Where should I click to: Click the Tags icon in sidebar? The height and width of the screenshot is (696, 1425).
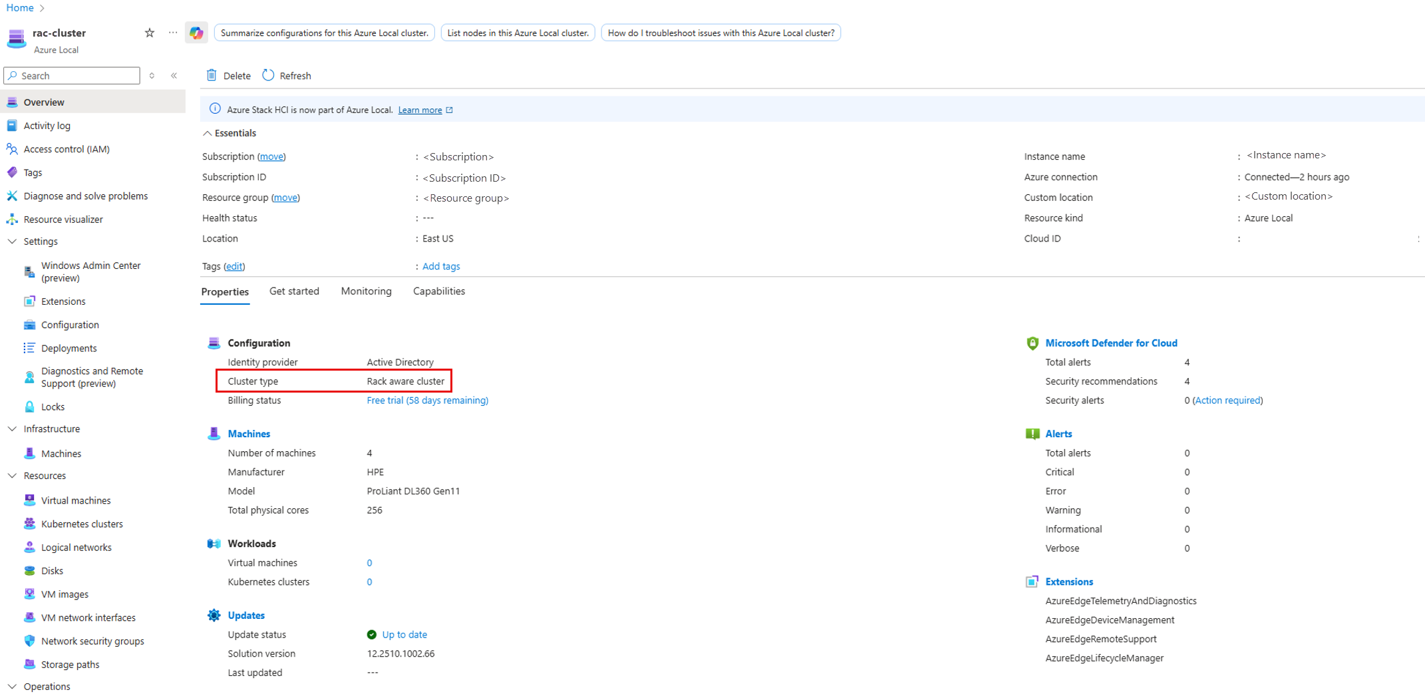[12, 172]
